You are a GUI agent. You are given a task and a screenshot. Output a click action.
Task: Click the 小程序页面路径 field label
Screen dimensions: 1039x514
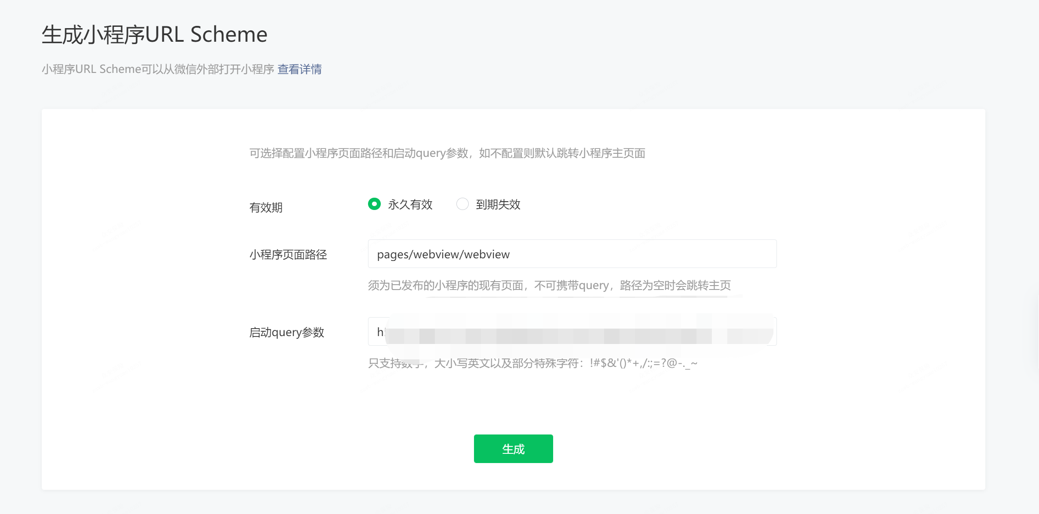pos(288,254)
